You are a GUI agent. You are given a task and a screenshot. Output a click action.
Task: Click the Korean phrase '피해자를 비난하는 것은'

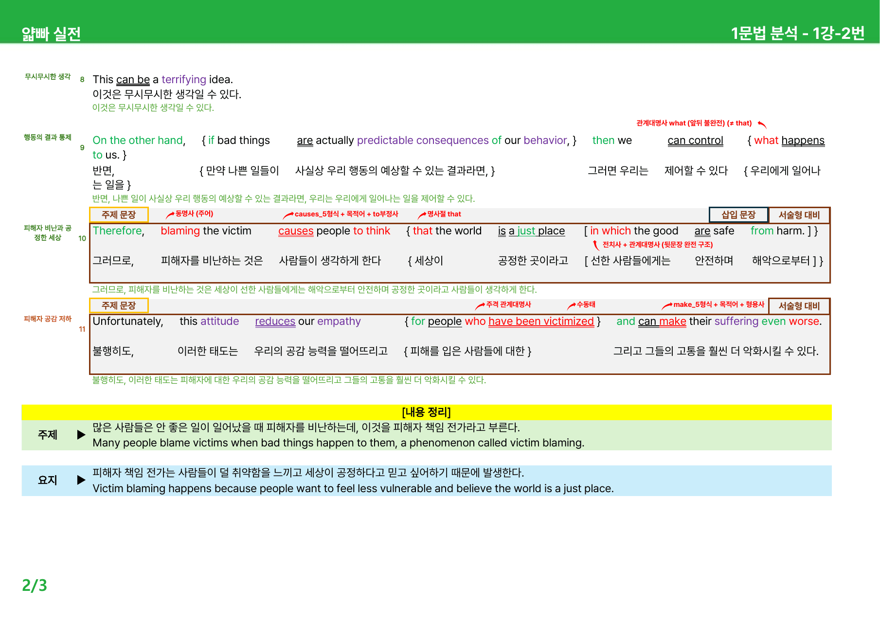pyautogui.click(x=212, y=261)
